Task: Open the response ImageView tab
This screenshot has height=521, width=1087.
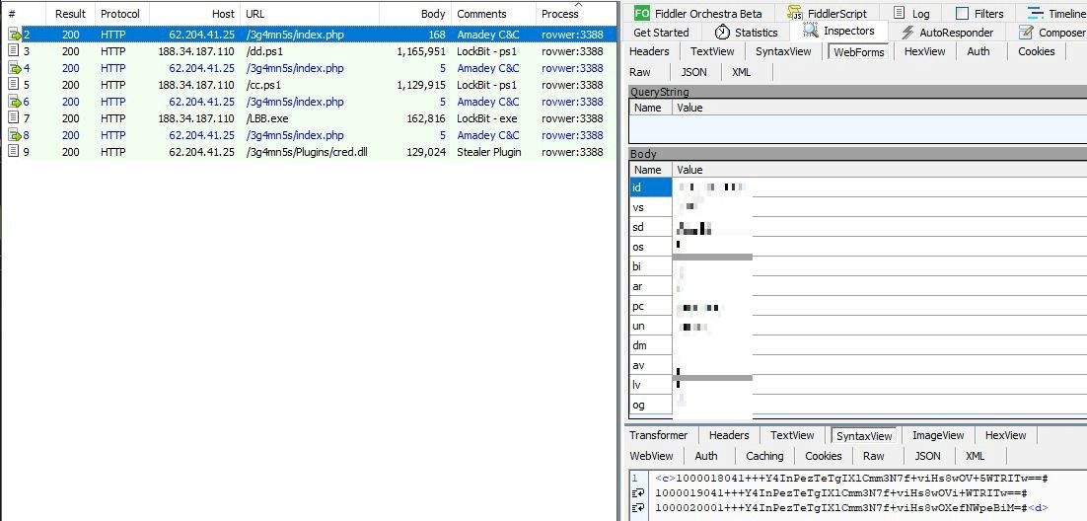Action: pos(938,436)
